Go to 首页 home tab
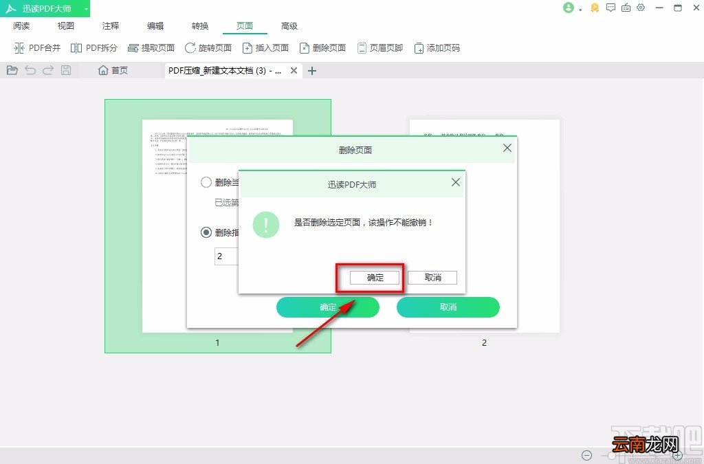Image resolution: width=704 pixels, height=464 pixels. (113, 70)
